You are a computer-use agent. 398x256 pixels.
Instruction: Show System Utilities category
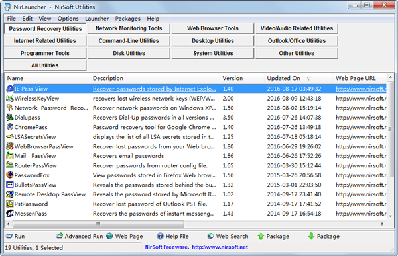[213, 53]
